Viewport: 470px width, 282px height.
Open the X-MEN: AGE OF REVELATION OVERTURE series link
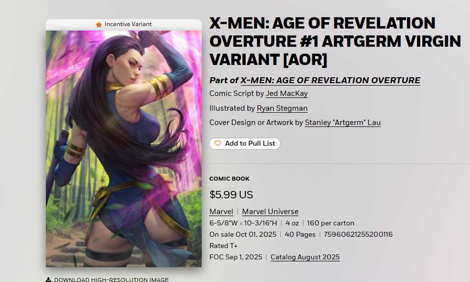(x=330, y=80)
